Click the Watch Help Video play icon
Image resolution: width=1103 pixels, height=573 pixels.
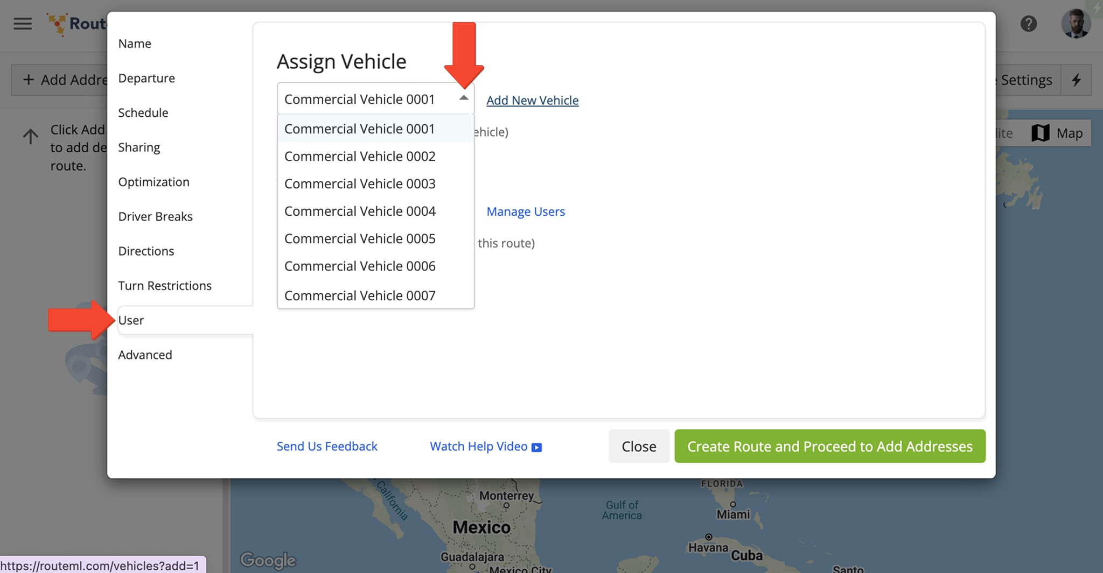click(x=536, y=447)
